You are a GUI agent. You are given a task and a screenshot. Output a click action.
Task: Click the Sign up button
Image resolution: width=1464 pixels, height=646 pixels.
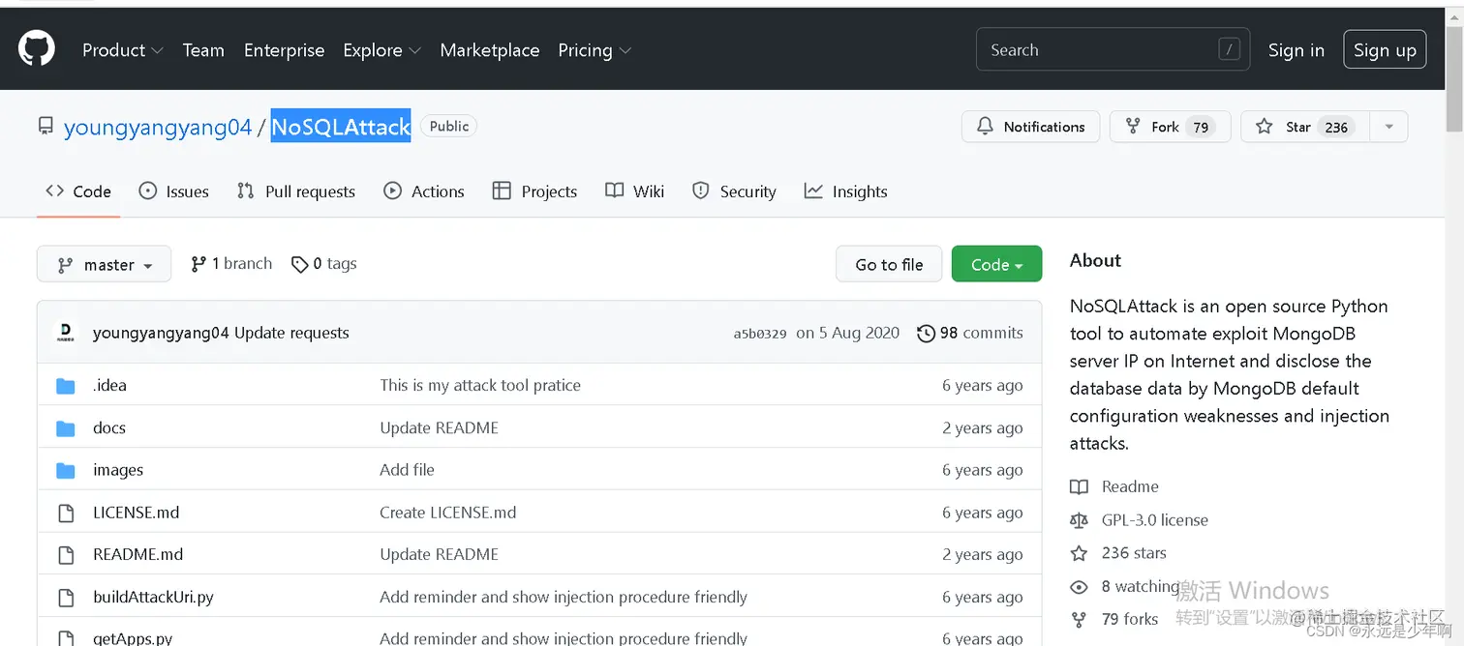coord(1384,50)
